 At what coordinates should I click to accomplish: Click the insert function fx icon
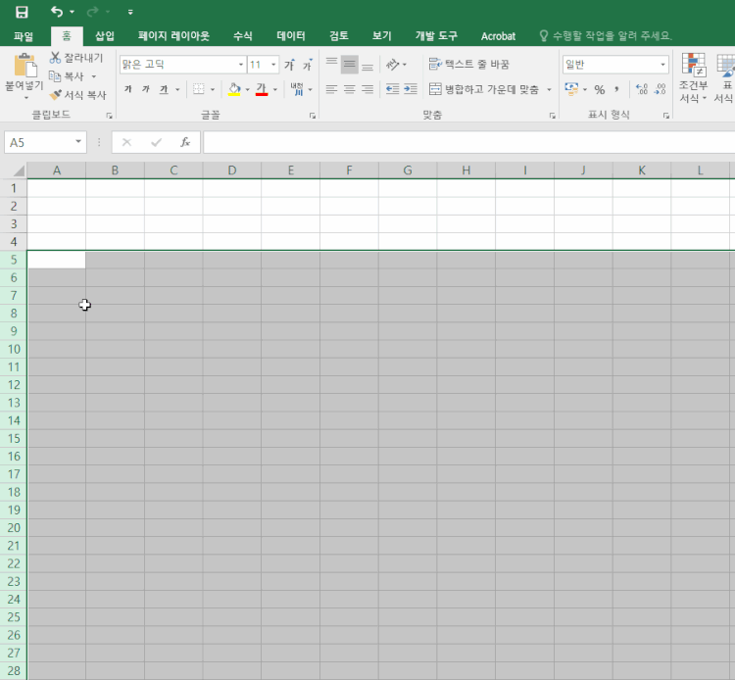click(x=184, y=142)
